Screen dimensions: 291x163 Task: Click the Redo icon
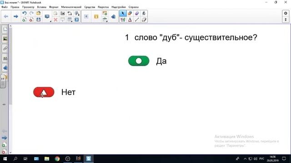click(31, 13)
